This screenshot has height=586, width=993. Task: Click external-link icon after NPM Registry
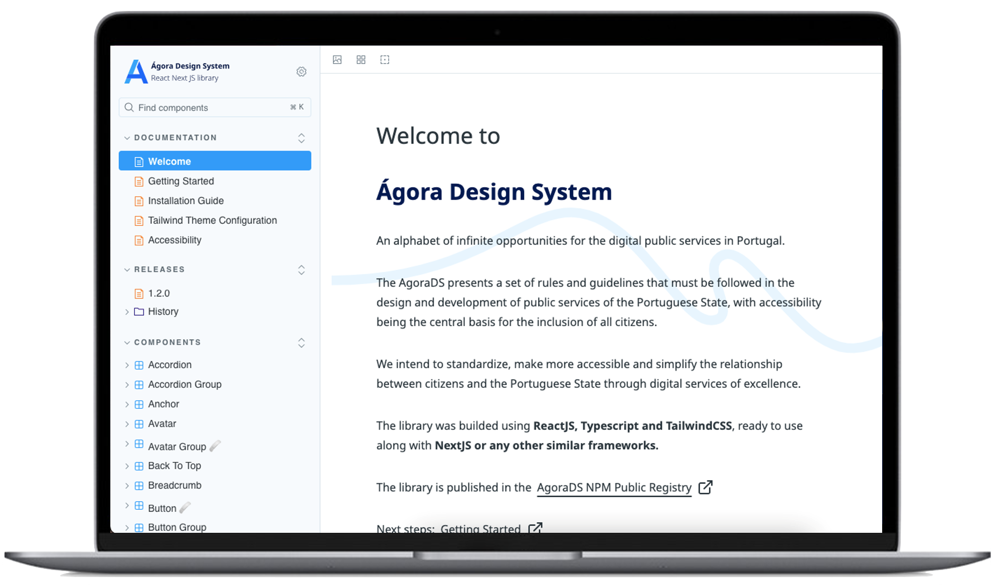coord(705,487)
